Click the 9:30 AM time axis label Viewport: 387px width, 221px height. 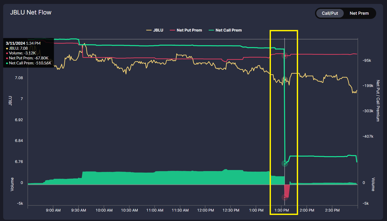point(79,210)
